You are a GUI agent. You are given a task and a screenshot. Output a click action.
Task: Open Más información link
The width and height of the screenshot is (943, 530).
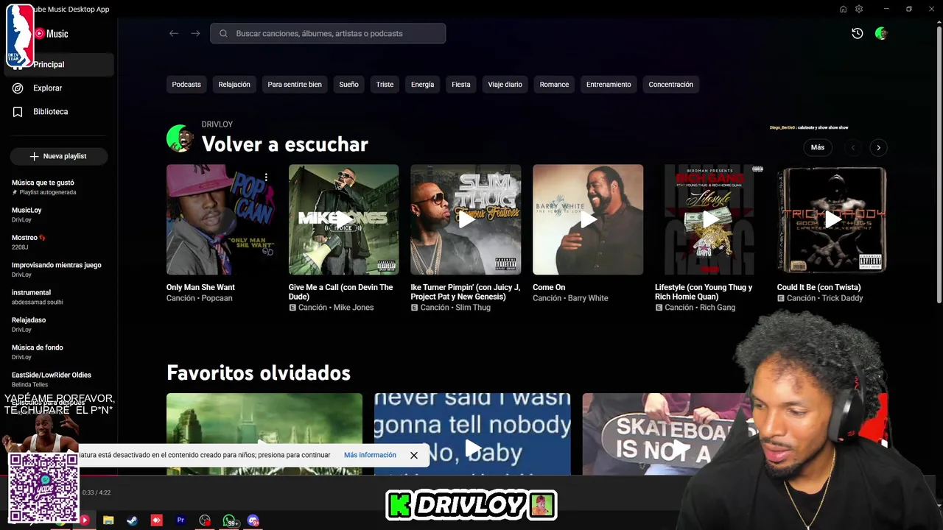click(x=370, y=455)
